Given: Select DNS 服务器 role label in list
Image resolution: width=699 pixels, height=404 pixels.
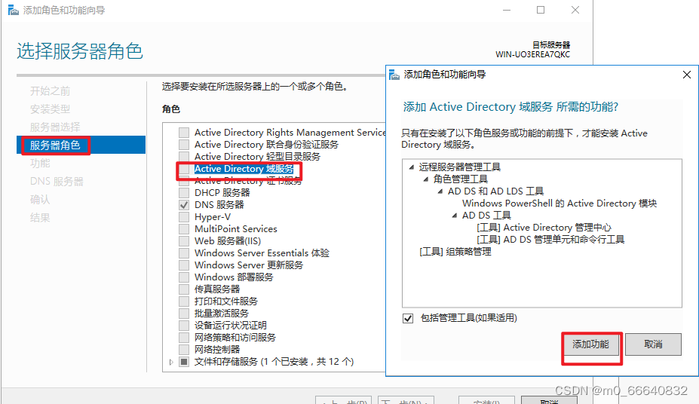Looking at the screenshot, I should 219,205.
